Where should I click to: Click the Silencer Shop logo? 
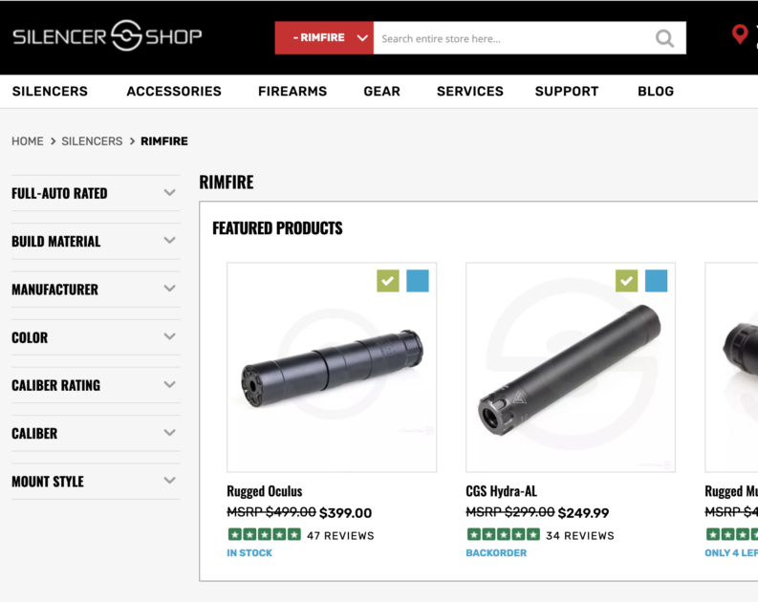107,37
